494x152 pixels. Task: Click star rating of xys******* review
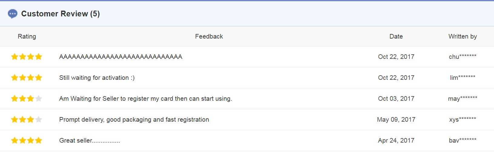(27, 120)
